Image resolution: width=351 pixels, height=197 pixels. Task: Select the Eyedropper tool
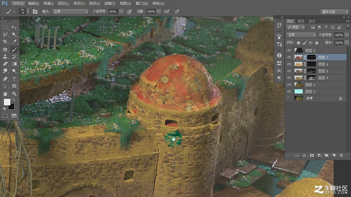(14, 42)
